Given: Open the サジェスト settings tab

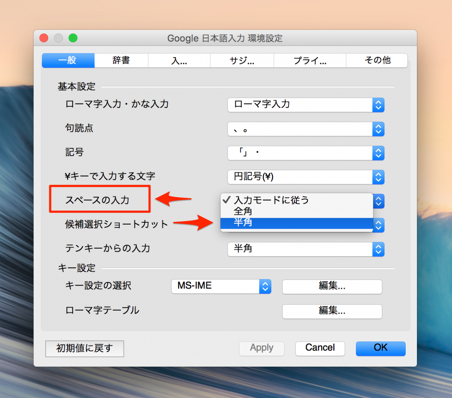Looking at the screenshot, I should click(241, 61).
